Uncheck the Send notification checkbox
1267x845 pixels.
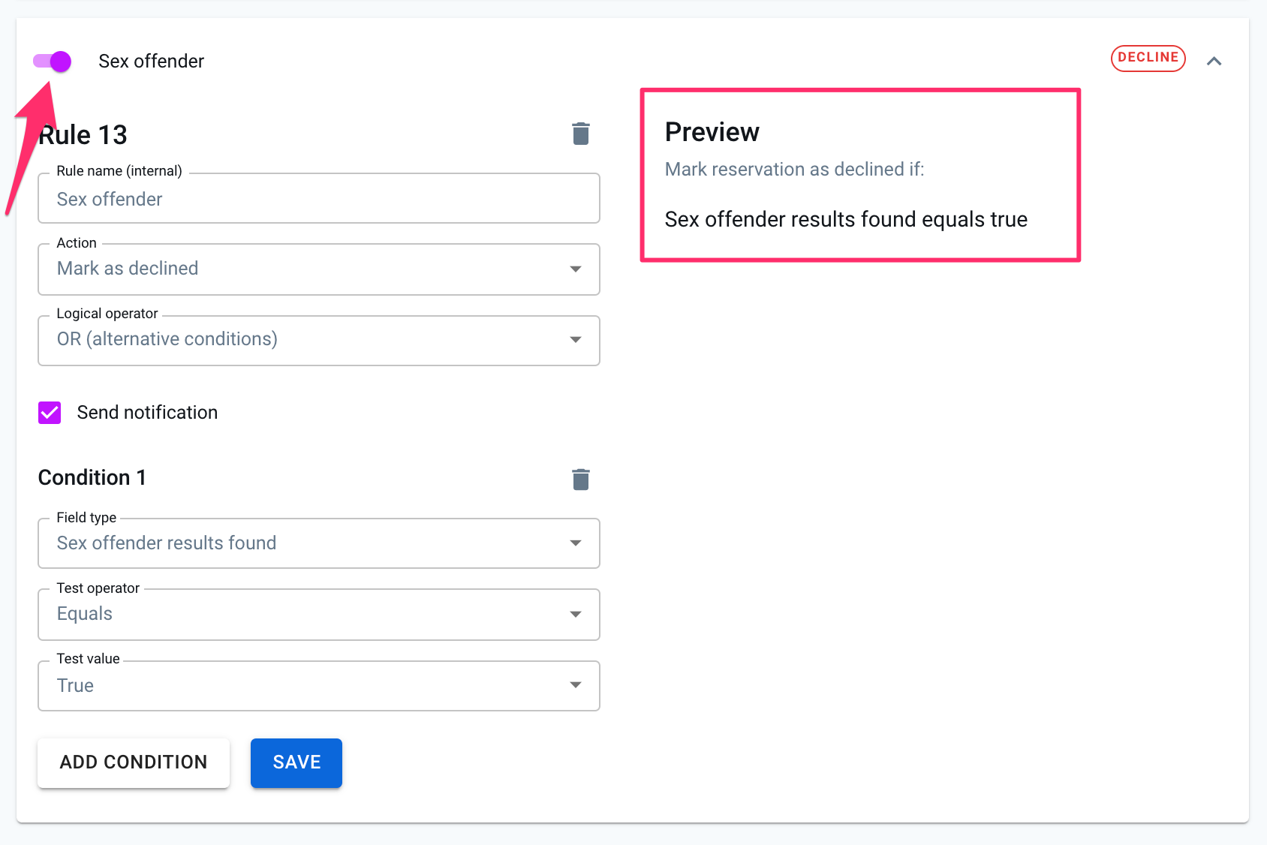point(49,412)
